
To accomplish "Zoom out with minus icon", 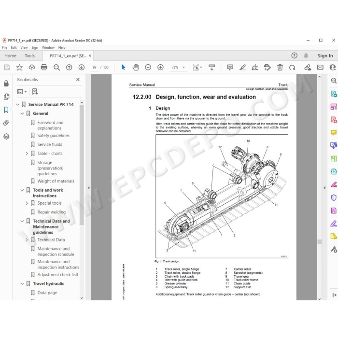I will (148, 68).
